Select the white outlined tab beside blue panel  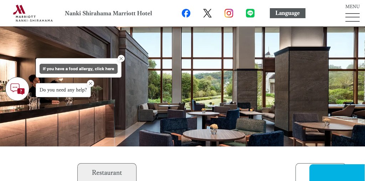302,172
